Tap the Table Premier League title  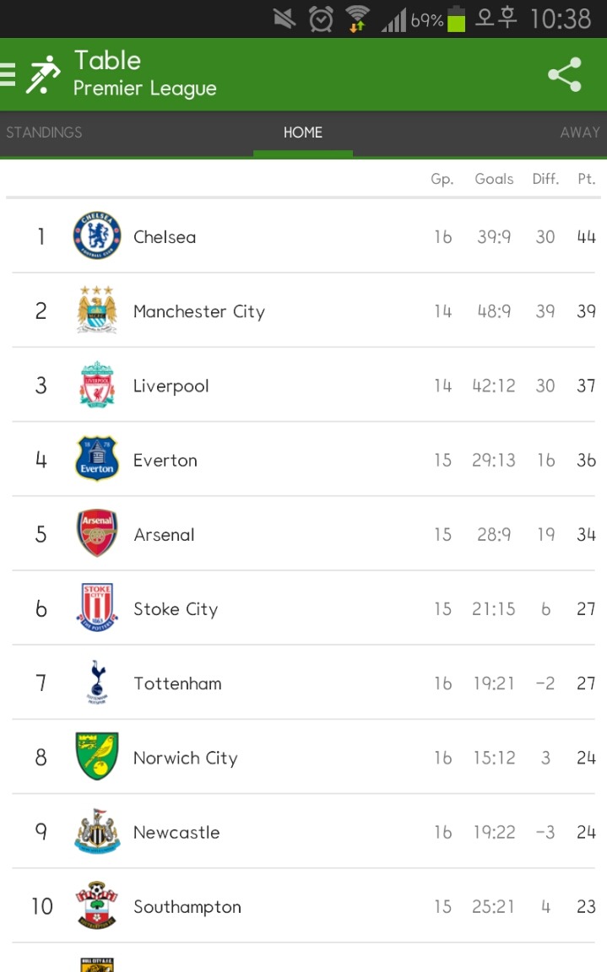coord(144,74)
